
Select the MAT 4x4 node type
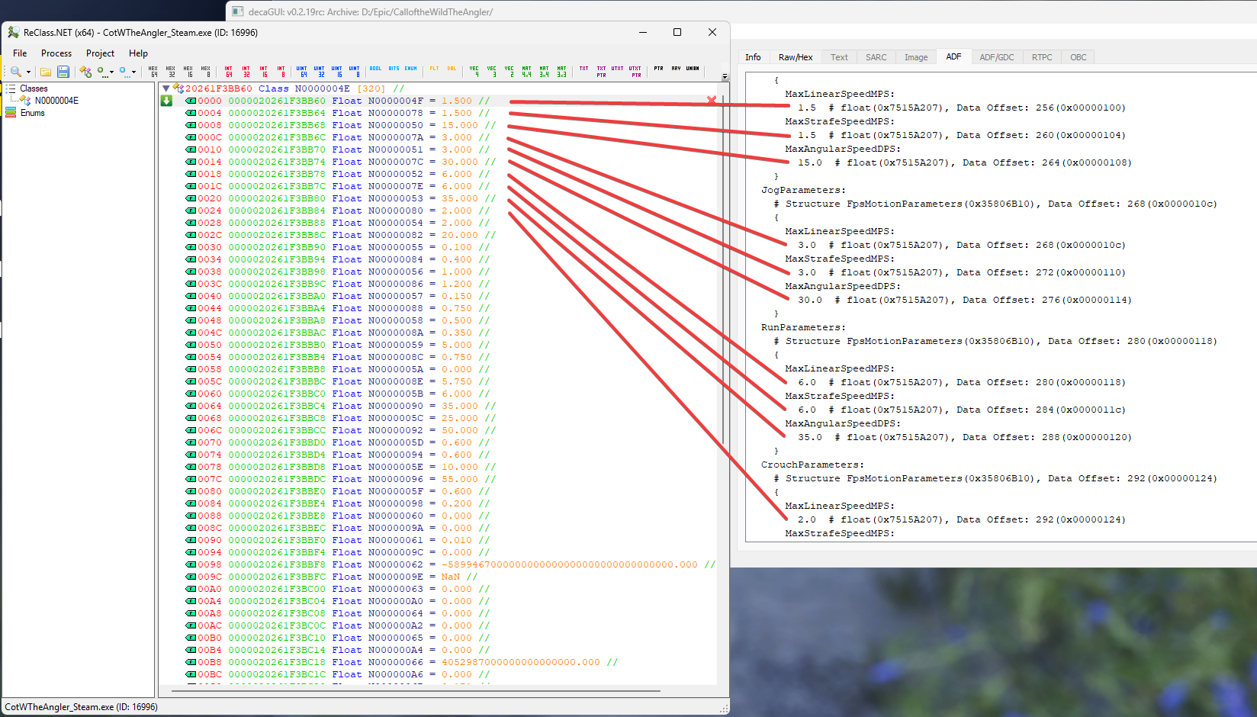coord(527,71)
